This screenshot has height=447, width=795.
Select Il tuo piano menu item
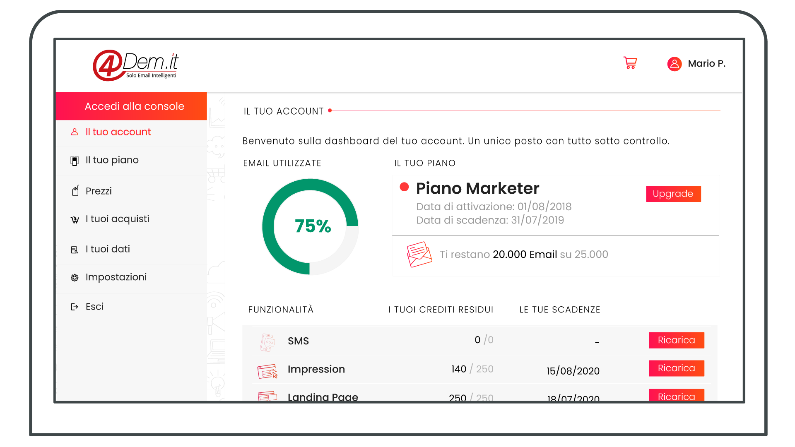click(x=111, y=160)
